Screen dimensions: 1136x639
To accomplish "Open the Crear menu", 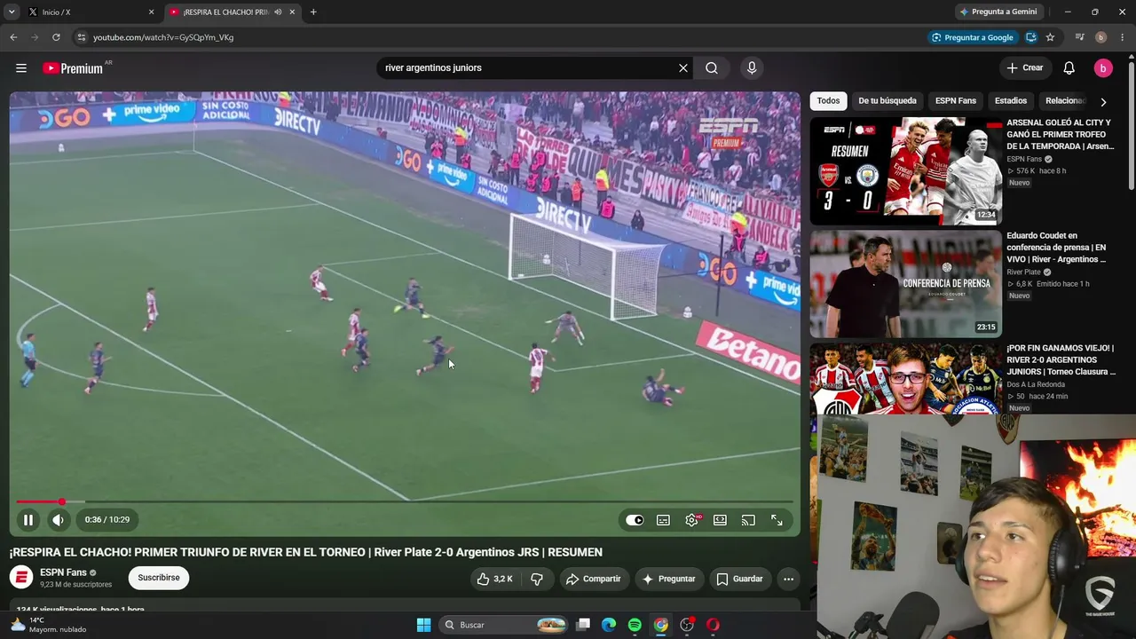I will pos(1025,68).
